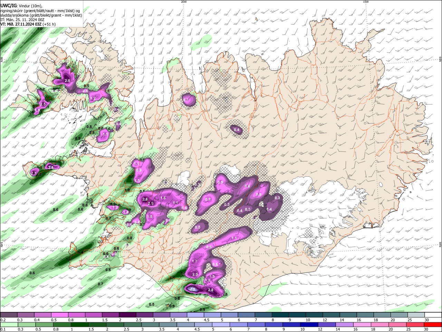Select the deep blue swatch between 10 and 12 in the lower legend row
This screenshot has height=332, width=442.
tap(309, 325)
